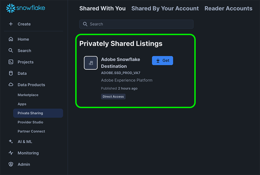Click the Adobe listing thumbnail icon
Image resolution: width=260 pixels, height=175 pixels.
click(x=91, y=63)
